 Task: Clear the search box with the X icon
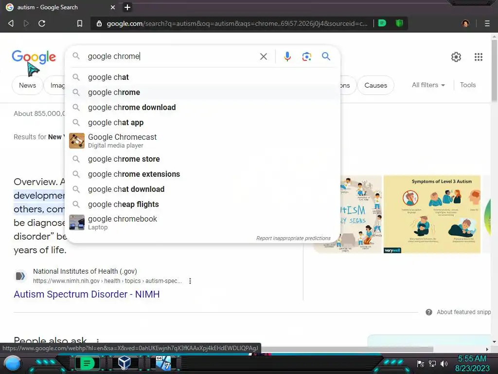click(x=263, y=56)
